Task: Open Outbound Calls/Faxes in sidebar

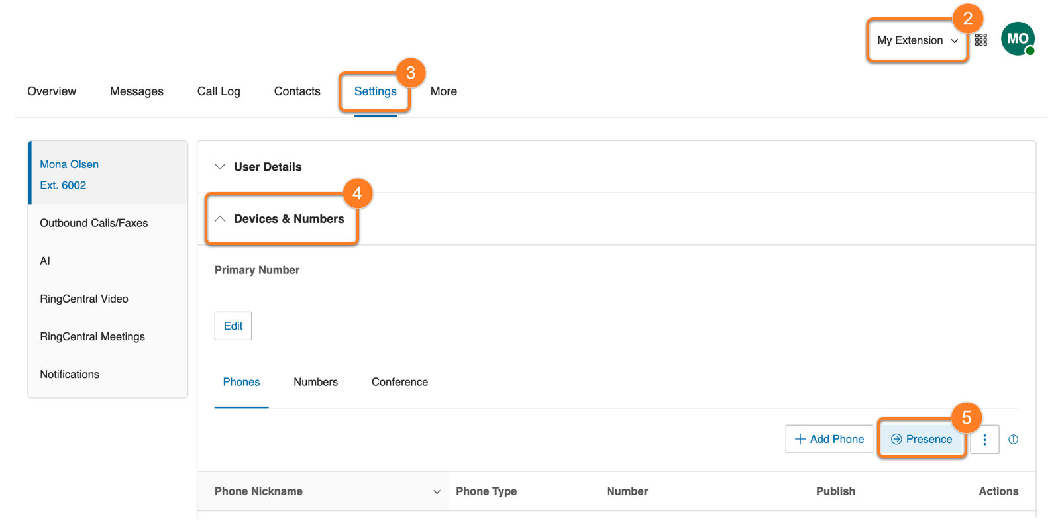Action: tap(94, 223)
